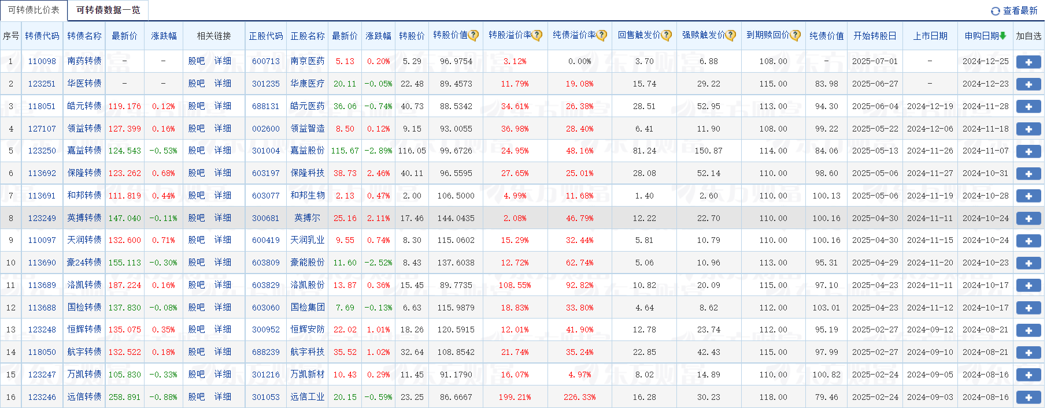Image resolution: width=1047 pixels, height=408 pixels.
Task: Click the help icon beside 回售触发价 header
Action: point(667,35)
